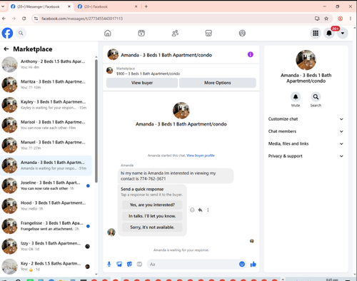Click the chat list scrollbar
357x281 pixels.
[96, 121]
